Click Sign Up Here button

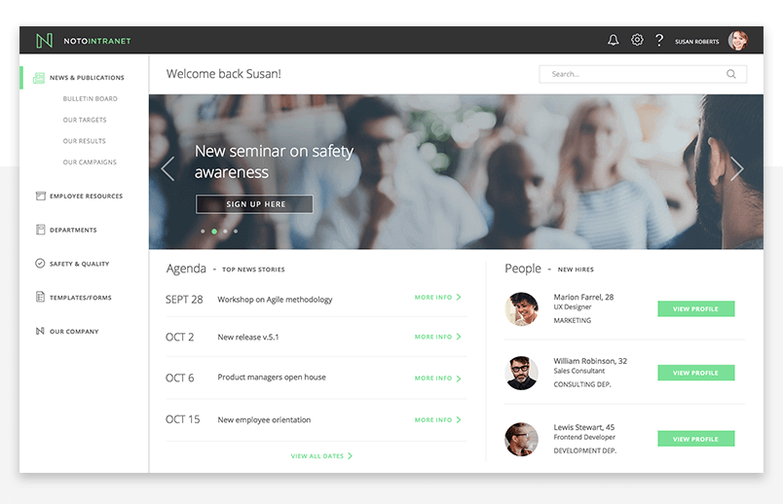click(255, 204)
